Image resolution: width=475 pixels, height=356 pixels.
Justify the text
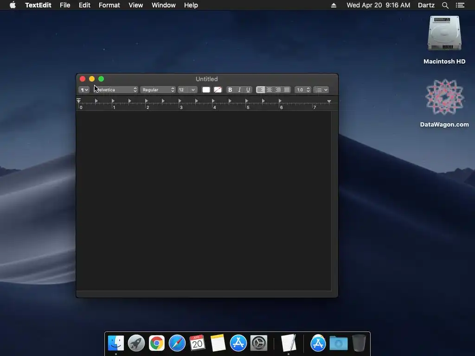coord(287,90)
